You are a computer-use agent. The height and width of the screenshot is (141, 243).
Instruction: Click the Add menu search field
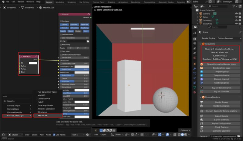click(x=17, y=101)
